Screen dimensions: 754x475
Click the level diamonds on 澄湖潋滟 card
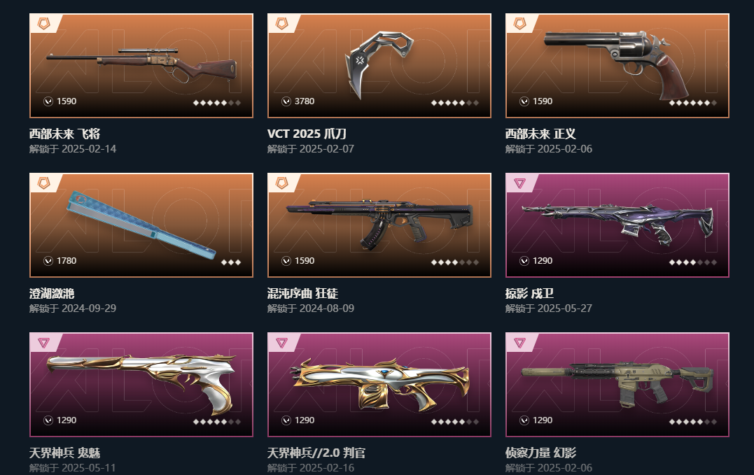(231, 262)
